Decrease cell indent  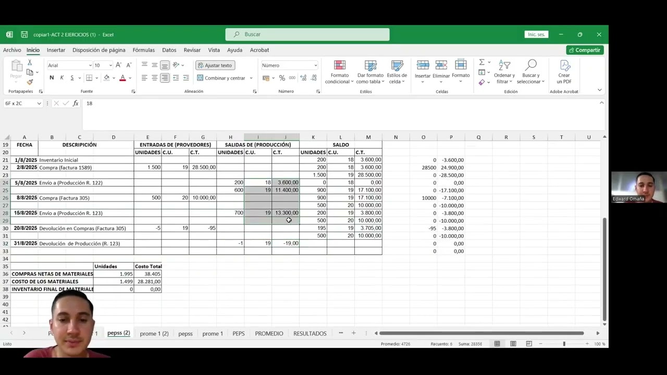(176, 78)
